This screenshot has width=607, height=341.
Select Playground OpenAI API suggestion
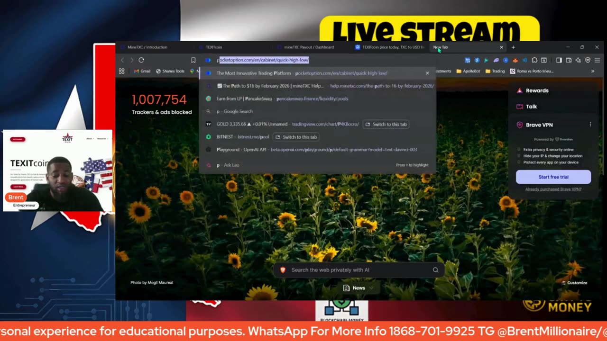click(x=317, y=149)
